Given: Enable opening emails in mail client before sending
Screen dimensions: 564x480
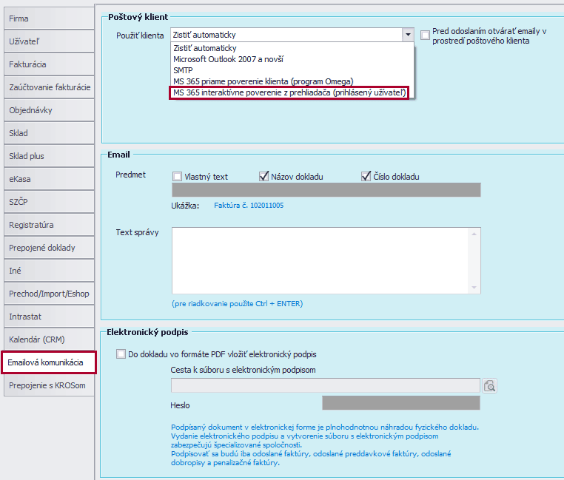Looking at the screenshot, I should coord(425,36).
